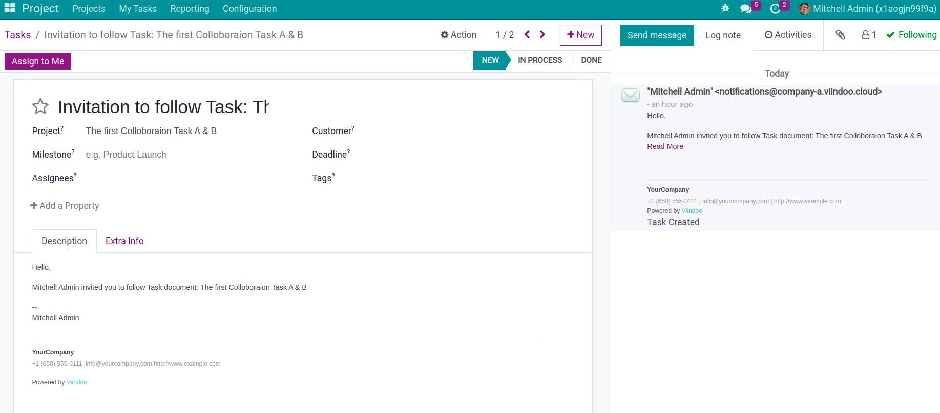
Task: Click the New button
Action: pyautogui.click(x=581, y=35)
